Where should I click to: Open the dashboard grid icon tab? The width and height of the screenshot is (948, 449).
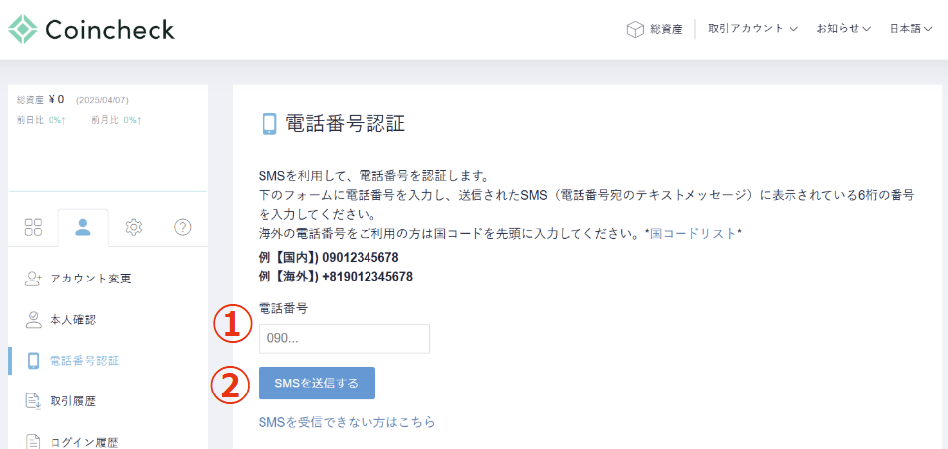[33, 227]
